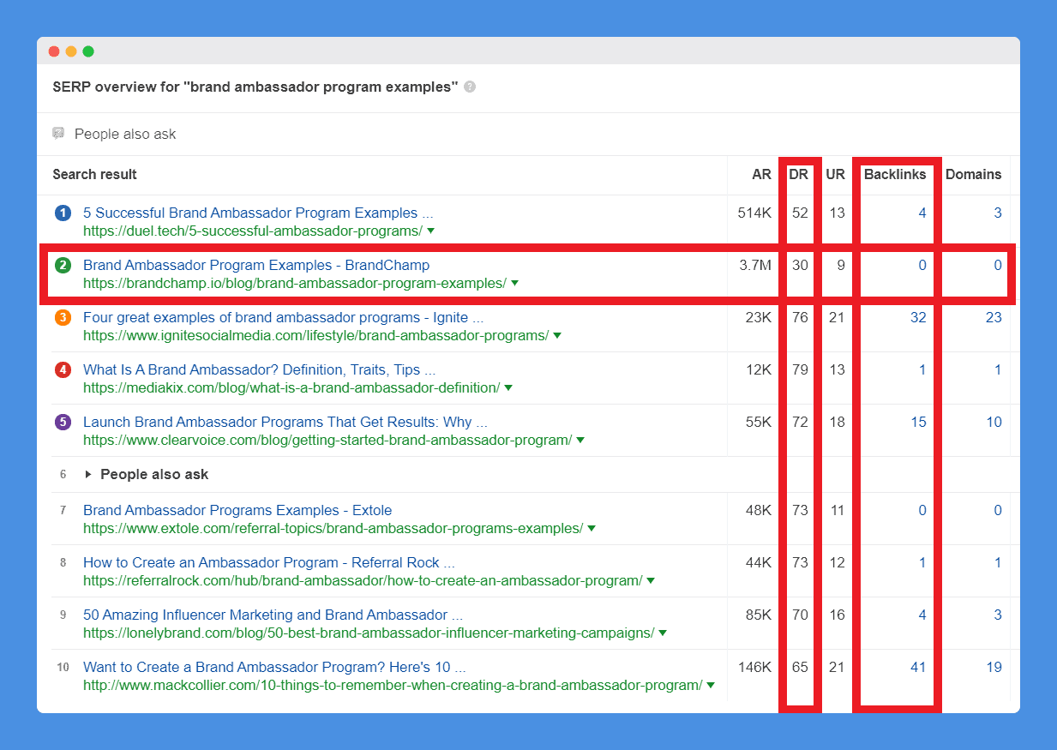
Task: Click the clearvoice.com URL link
Action: tap(327, 441)
